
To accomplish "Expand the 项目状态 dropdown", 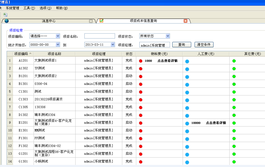I will point(168,36).
